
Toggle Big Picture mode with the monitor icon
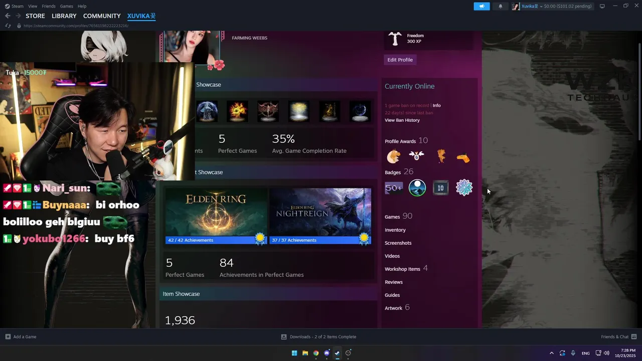[602, 6]
